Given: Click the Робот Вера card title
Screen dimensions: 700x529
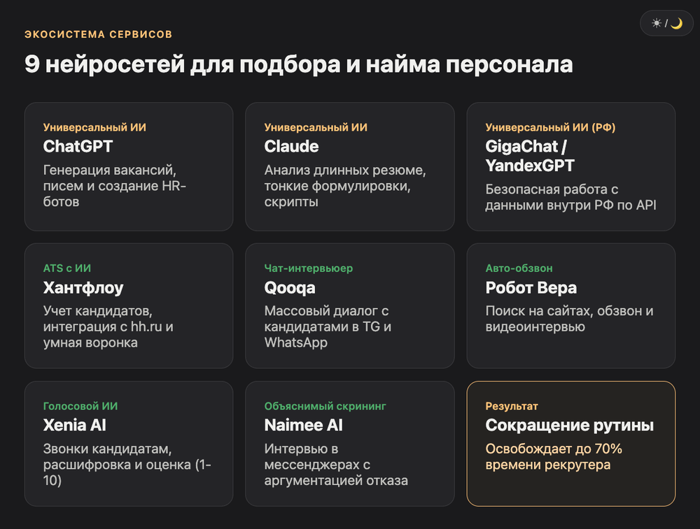Looking at the screenshot, I should [x=531, y=288].
